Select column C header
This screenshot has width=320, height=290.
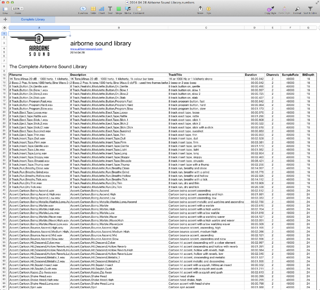pyautogui.click(x=206, y=28)
